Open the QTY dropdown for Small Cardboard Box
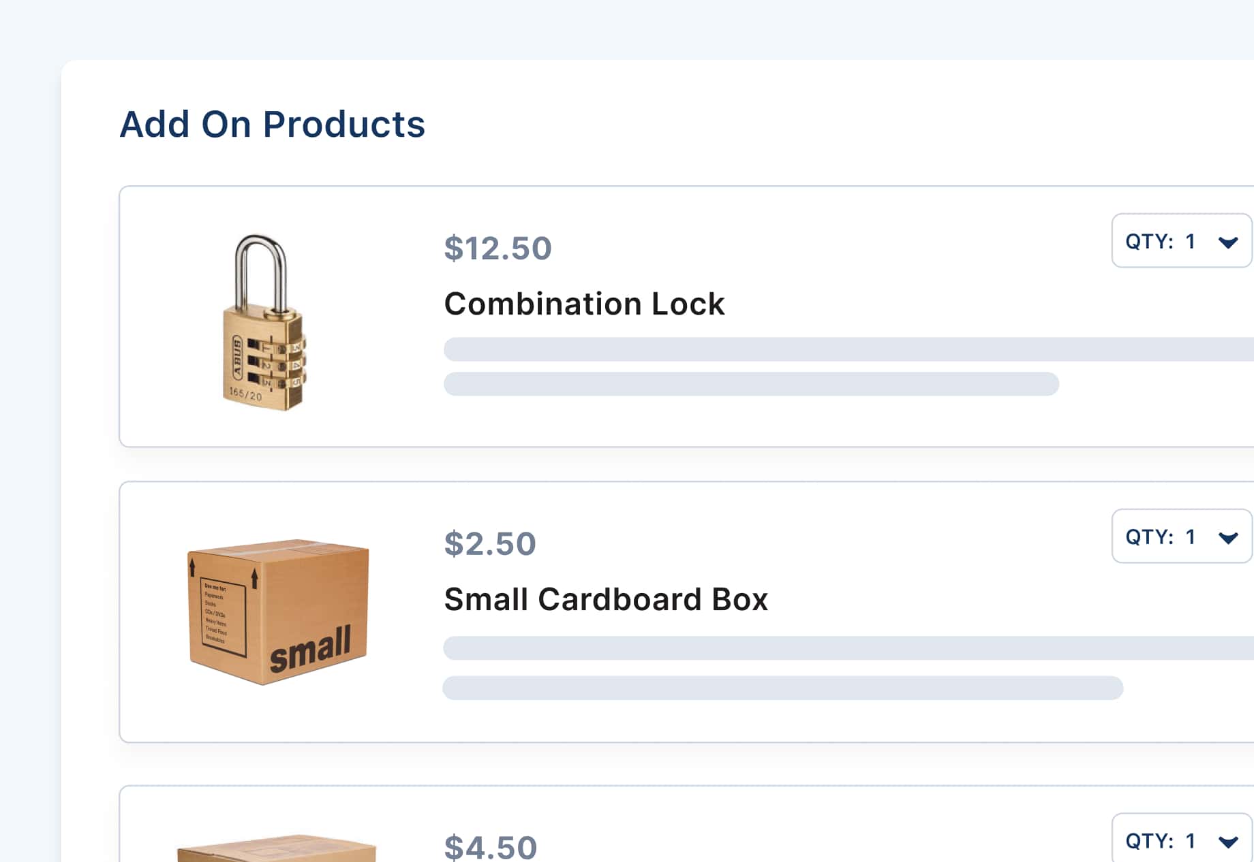 1180,537
